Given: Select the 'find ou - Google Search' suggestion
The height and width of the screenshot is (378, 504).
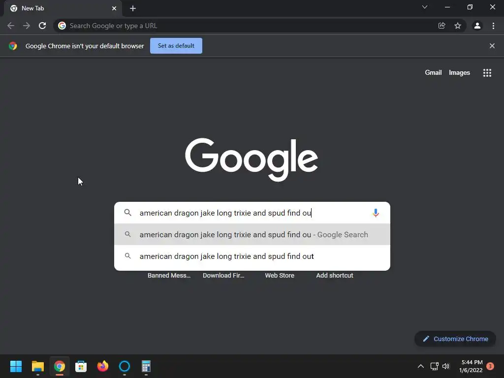Looking at the screenshot, I should click(x=252, y=234).
